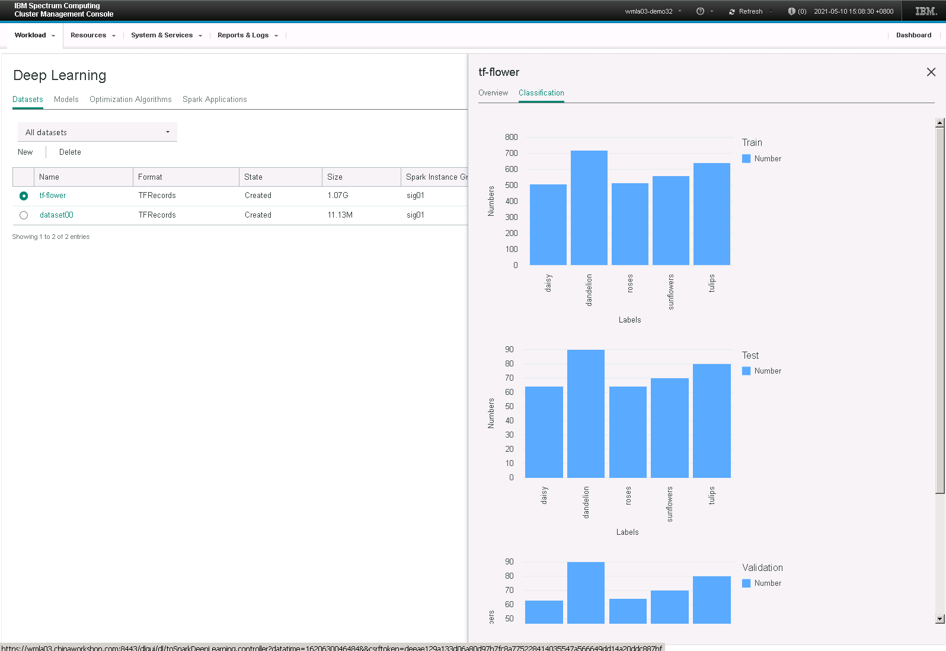This screenshot has height=651, width=946.
Task: Open the tf-flower dataset link
Action: [53, 196]
